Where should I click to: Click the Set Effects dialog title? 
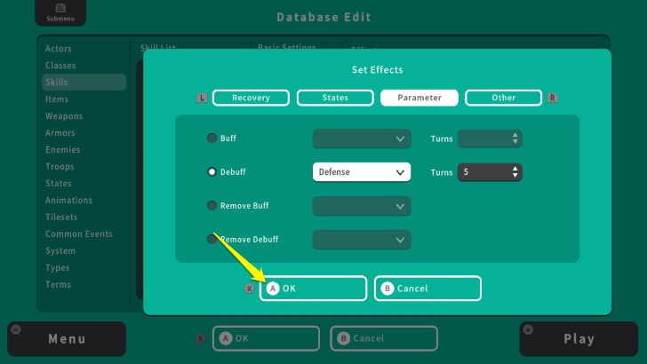tap(377, 69)
